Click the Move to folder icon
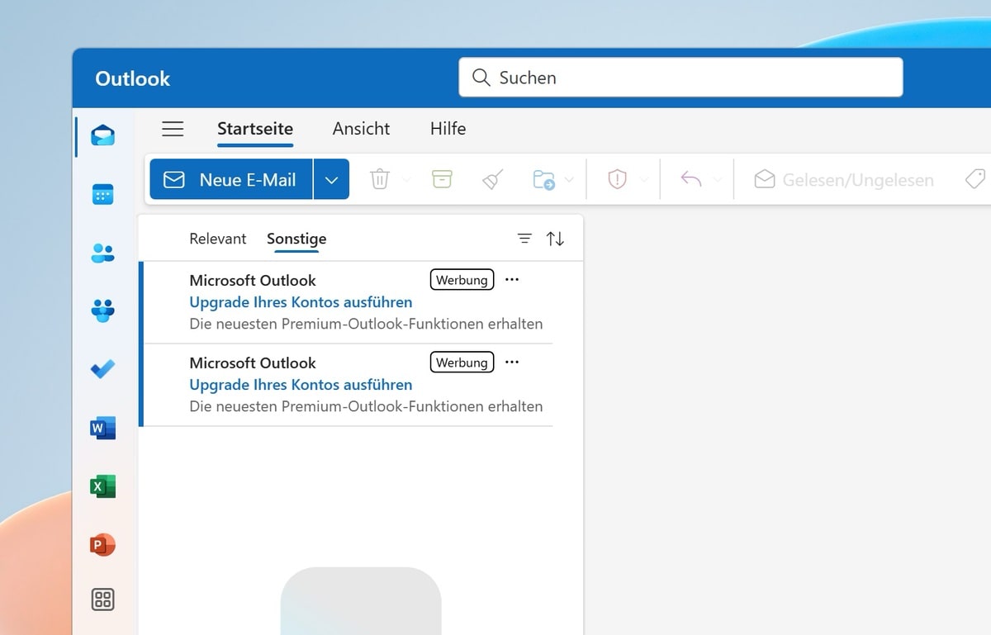991x635 pixels. pos(544,179)
